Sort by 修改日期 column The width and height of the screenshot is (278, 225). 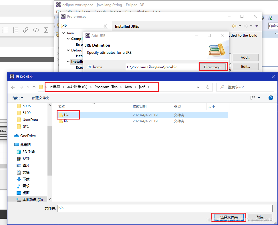(140, 106)
